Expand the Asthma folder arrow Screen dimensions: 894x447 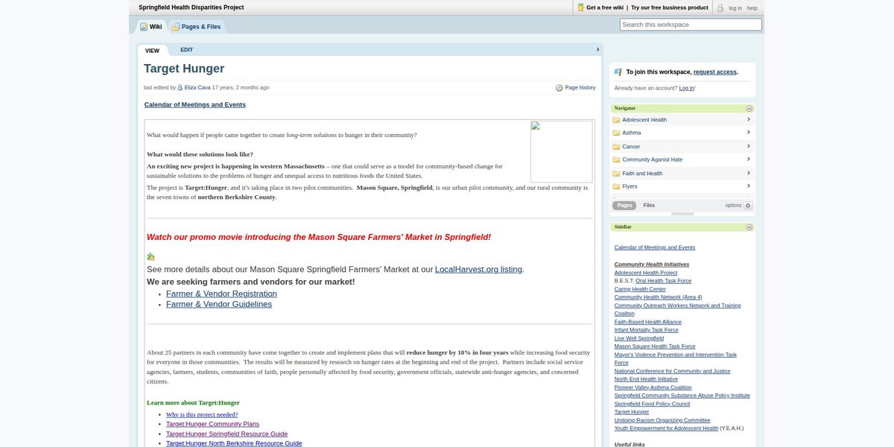pos(749,133)
